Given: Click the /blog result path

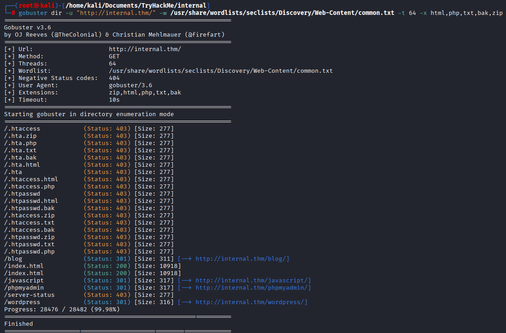Looking at the screenshot, I should point(13,259).
